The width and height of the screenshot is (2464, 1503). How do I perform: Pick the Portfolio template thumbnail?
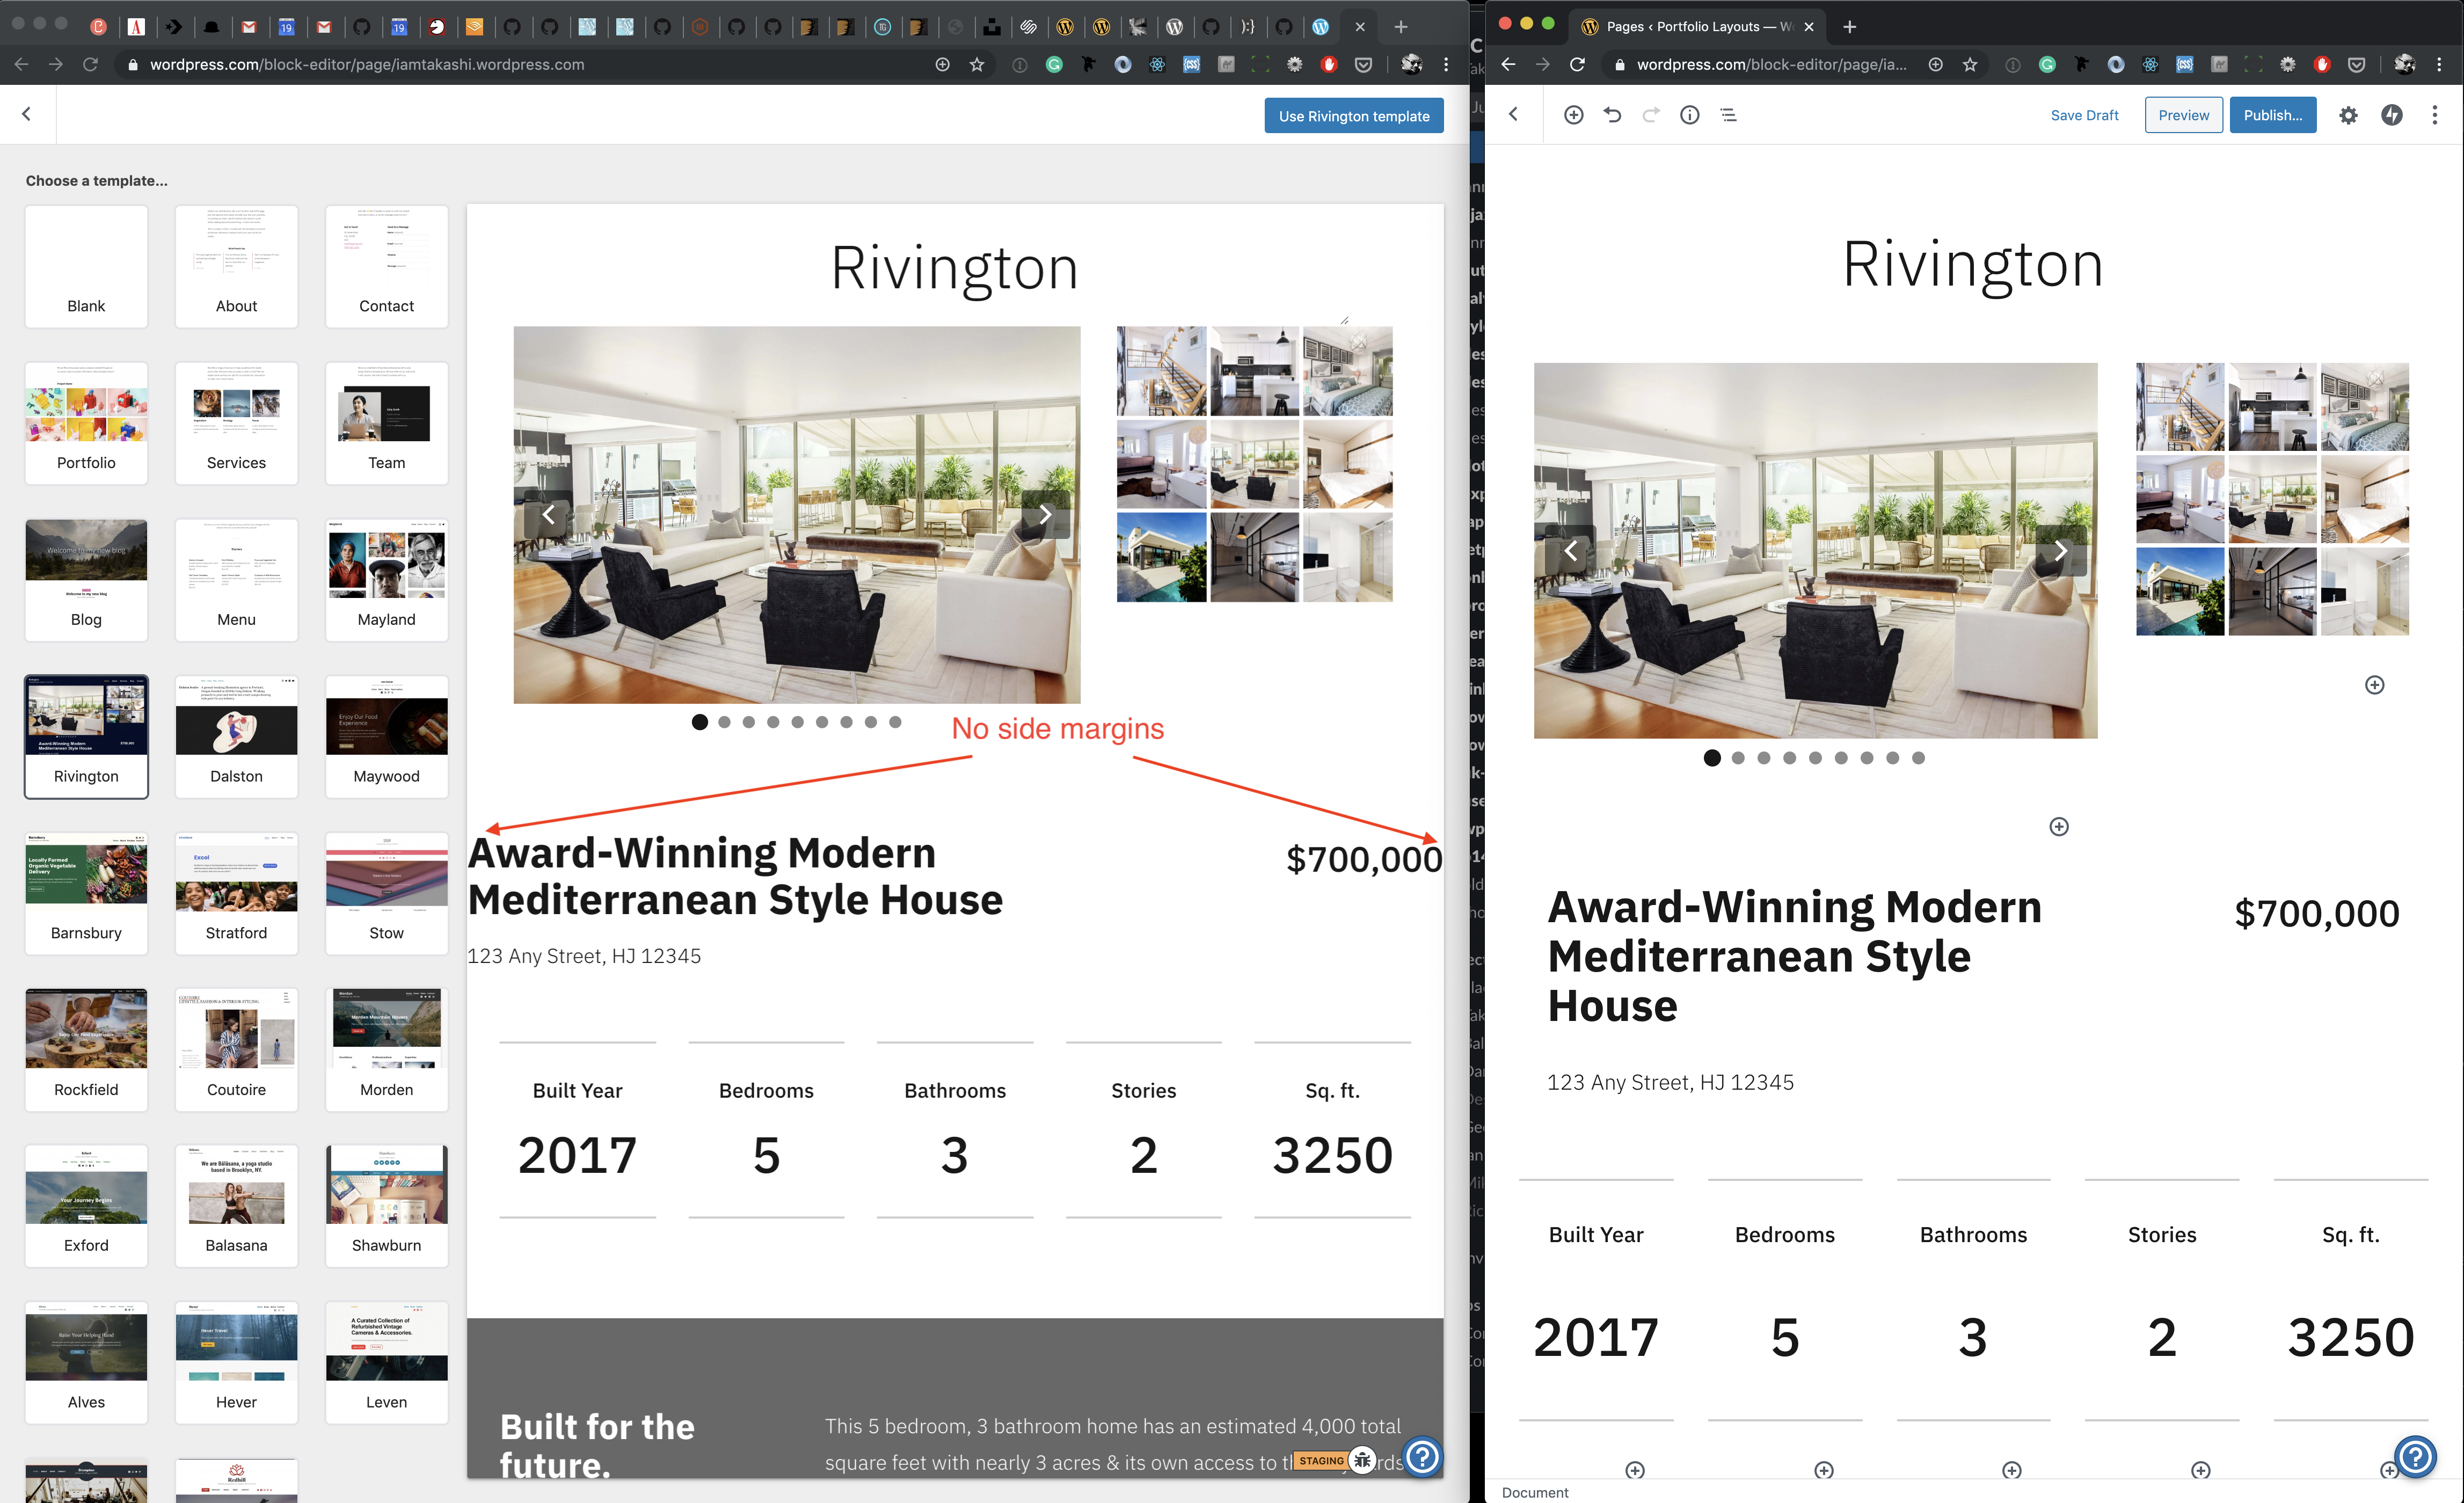[86, 423]
